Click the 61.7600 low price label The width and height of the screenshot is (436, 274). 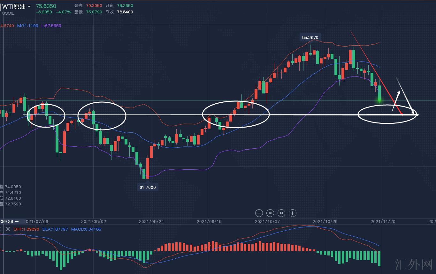(x=148, y=187)
